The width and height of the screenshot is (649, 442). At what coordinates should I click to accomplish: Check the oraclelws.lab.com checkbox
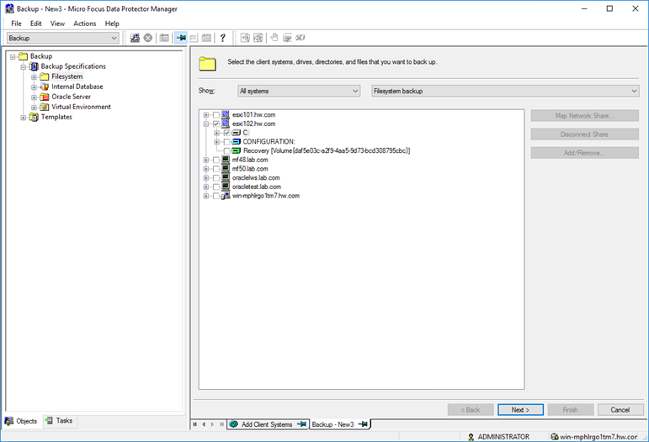point(216,178)
